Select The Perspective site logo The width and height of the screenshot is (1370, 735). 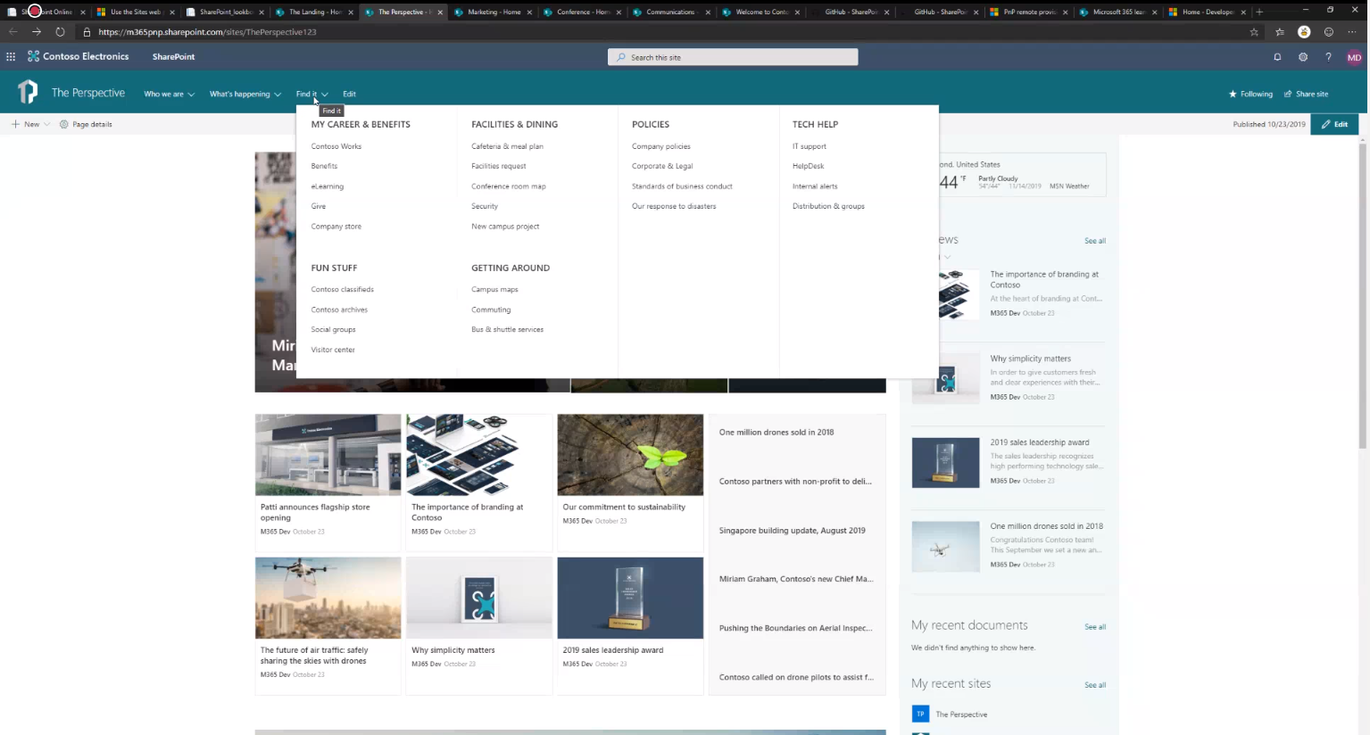click(x=28, y=93)
